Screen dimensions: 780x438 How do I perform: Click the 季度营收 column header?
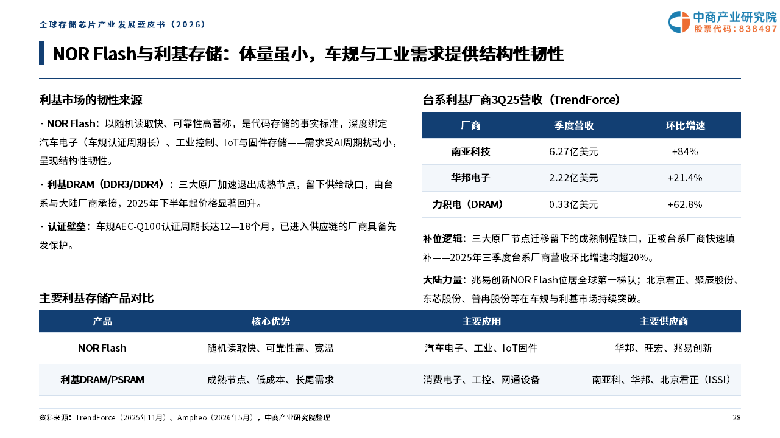(573, 126)
